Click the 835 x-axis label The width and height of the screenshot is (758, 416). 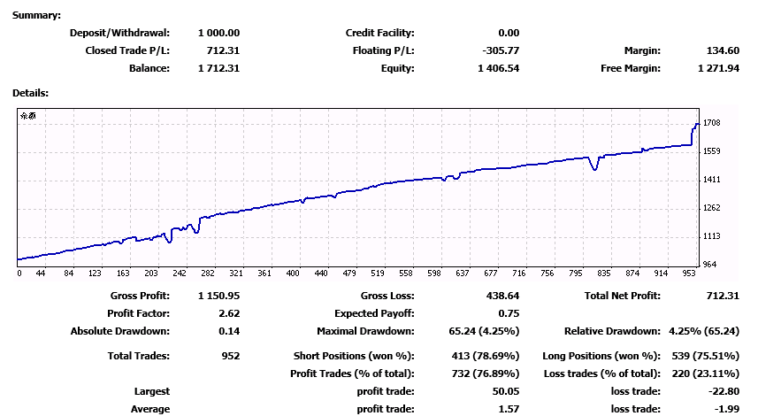coord(604,273)
